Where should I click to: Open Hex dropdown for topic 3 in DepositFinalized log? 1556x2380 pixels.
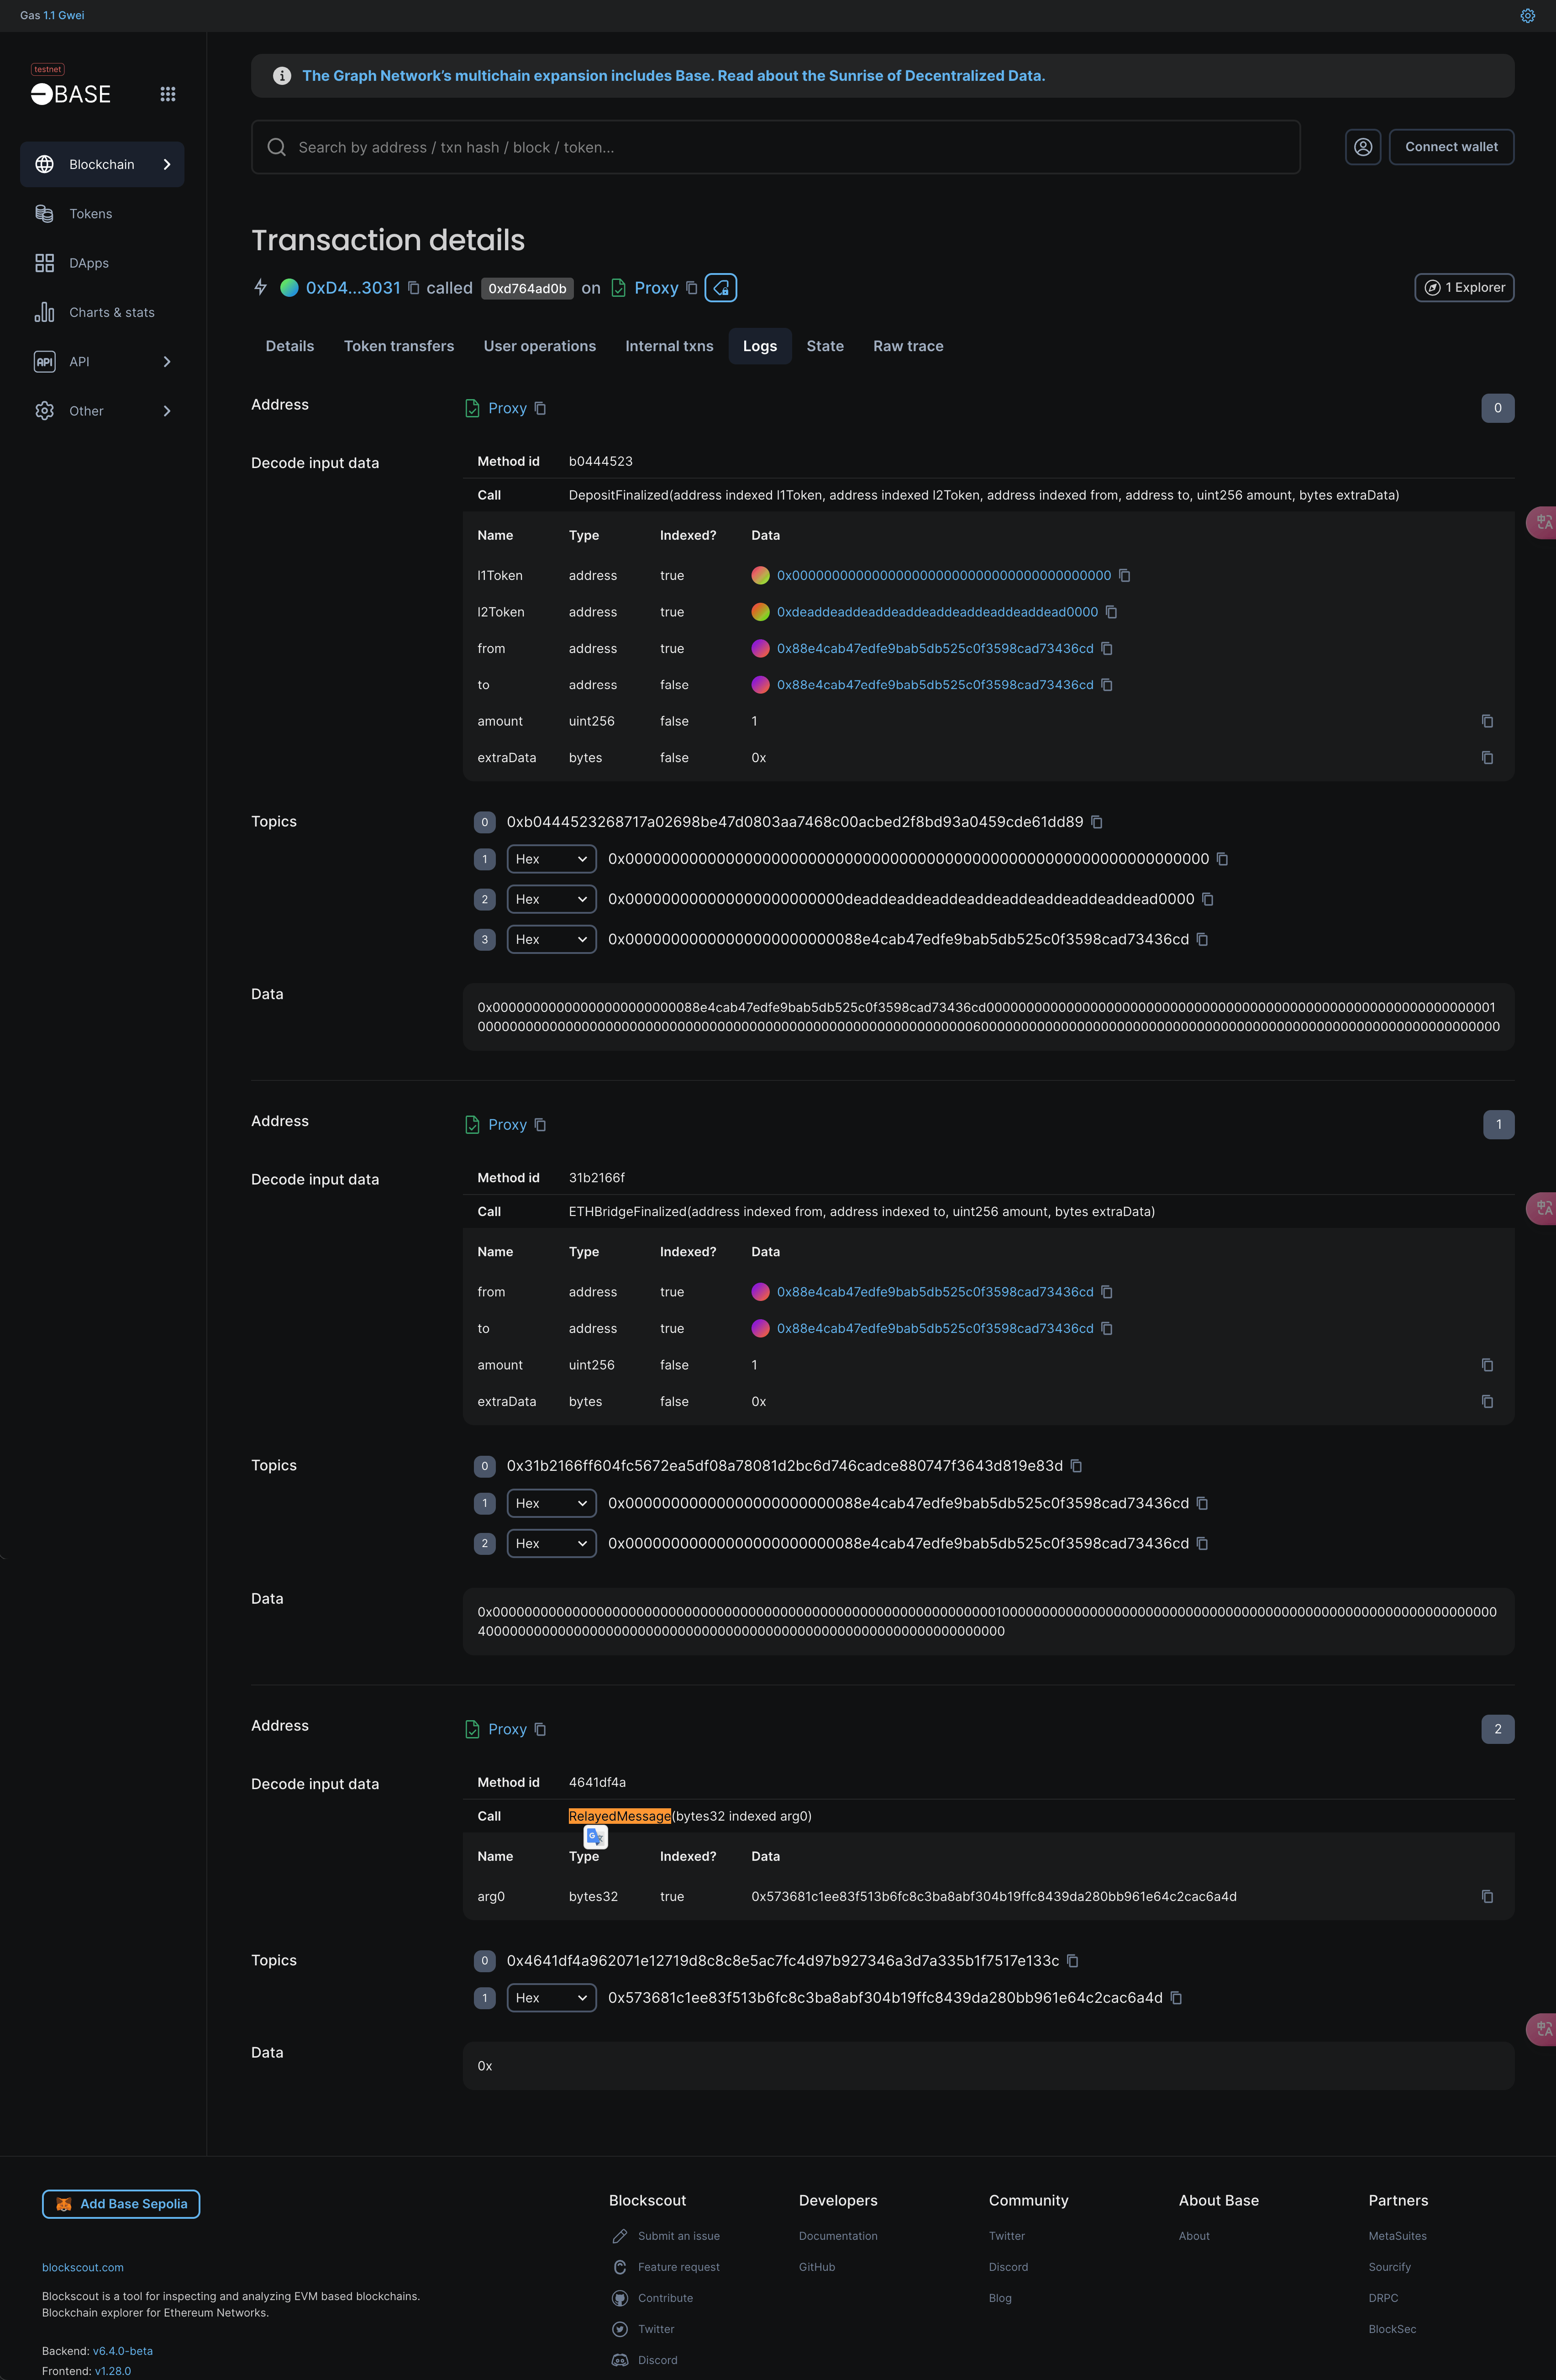pos(551,939)
